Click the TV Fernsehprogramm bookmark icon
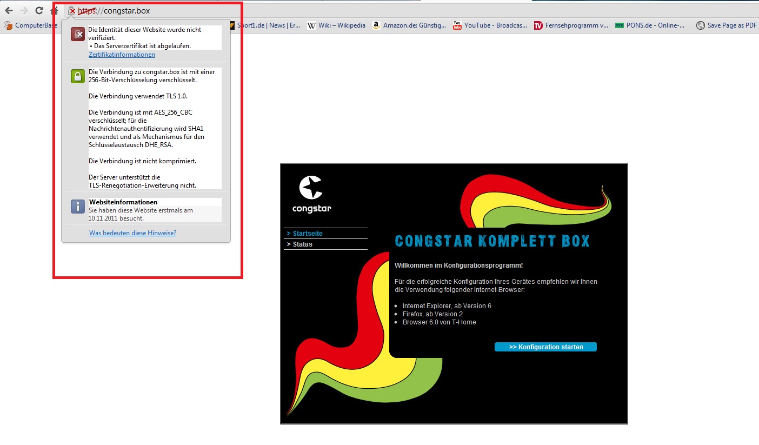 [x=538, y=25]
